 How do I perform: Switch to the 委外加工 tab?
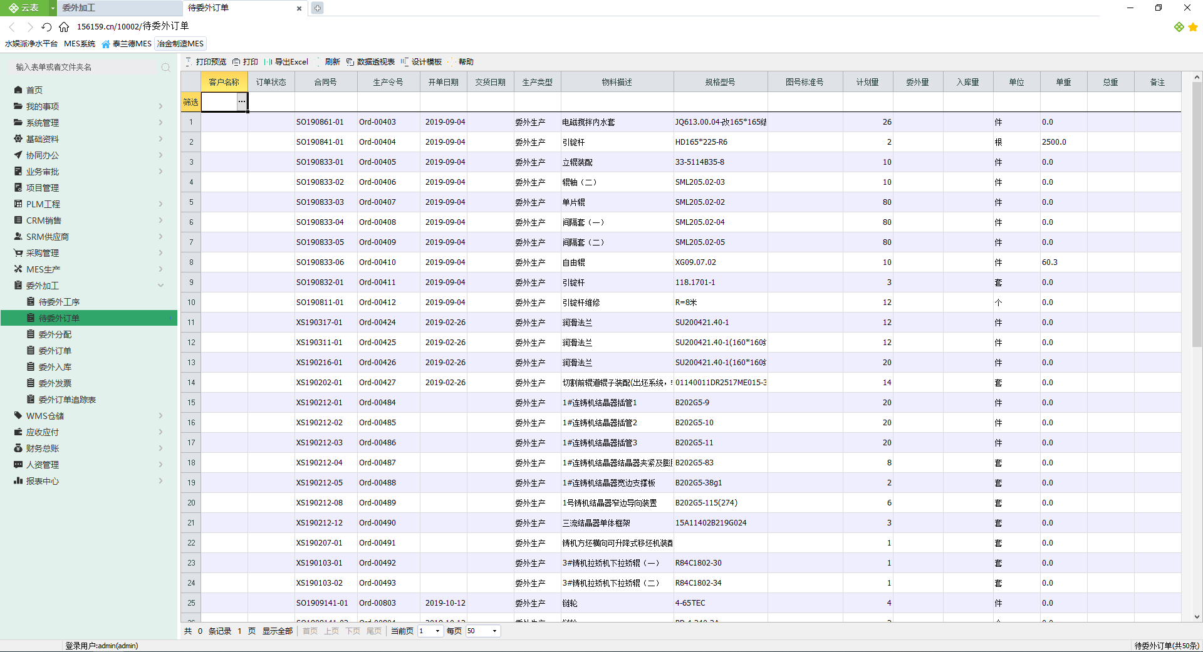pyautogui.click(x=119, y=8)
